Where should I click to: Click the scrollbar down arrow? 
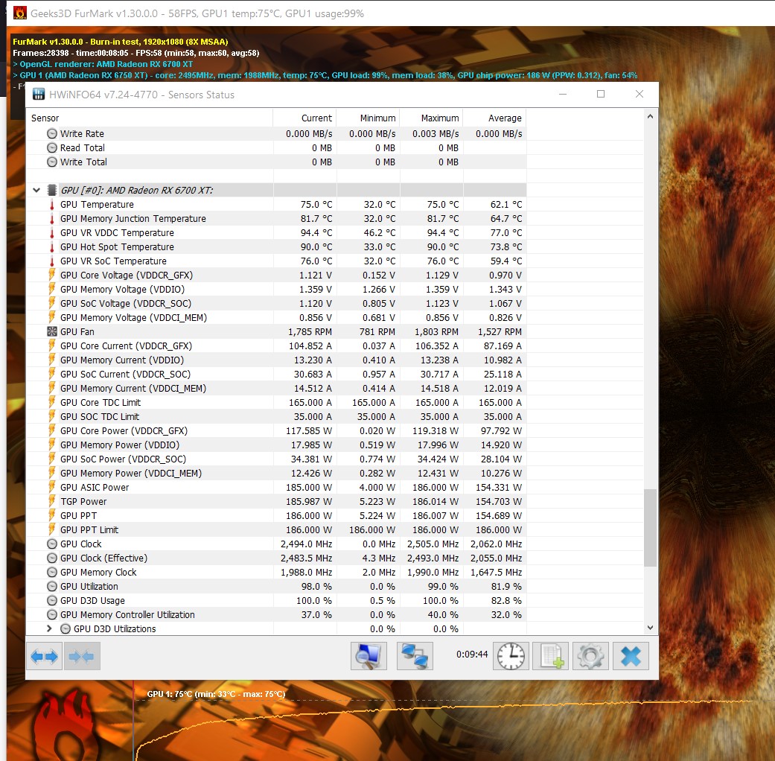click(x=650, y=628)
